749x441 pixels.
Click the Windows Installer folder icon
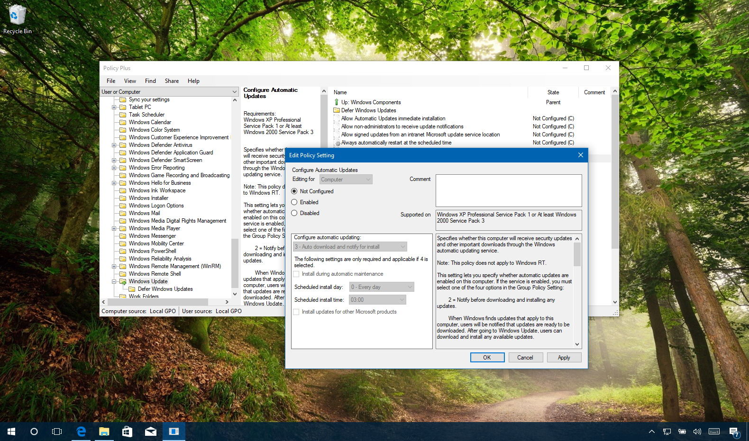point(123,198)
